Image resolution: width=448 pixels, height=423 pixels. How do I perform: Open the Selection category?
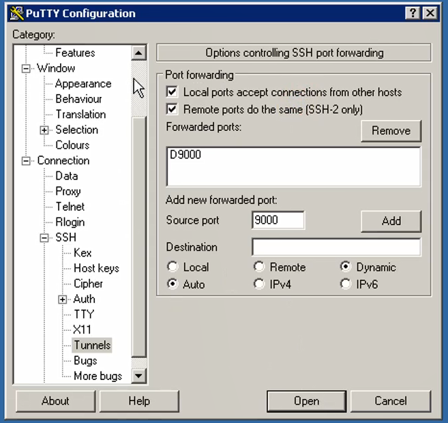point(76,130)
